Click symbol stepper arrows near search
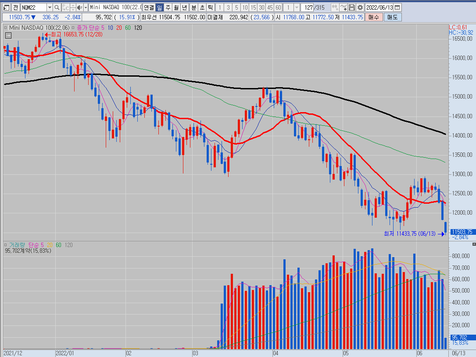Screen dimensions: 476x357 pos(73,7)
